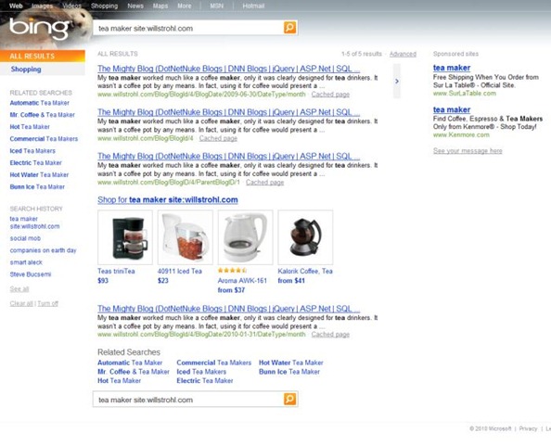Open the Shopping tab in top navigation
This screenshot has height=445, width=551.
coord(105,6)
